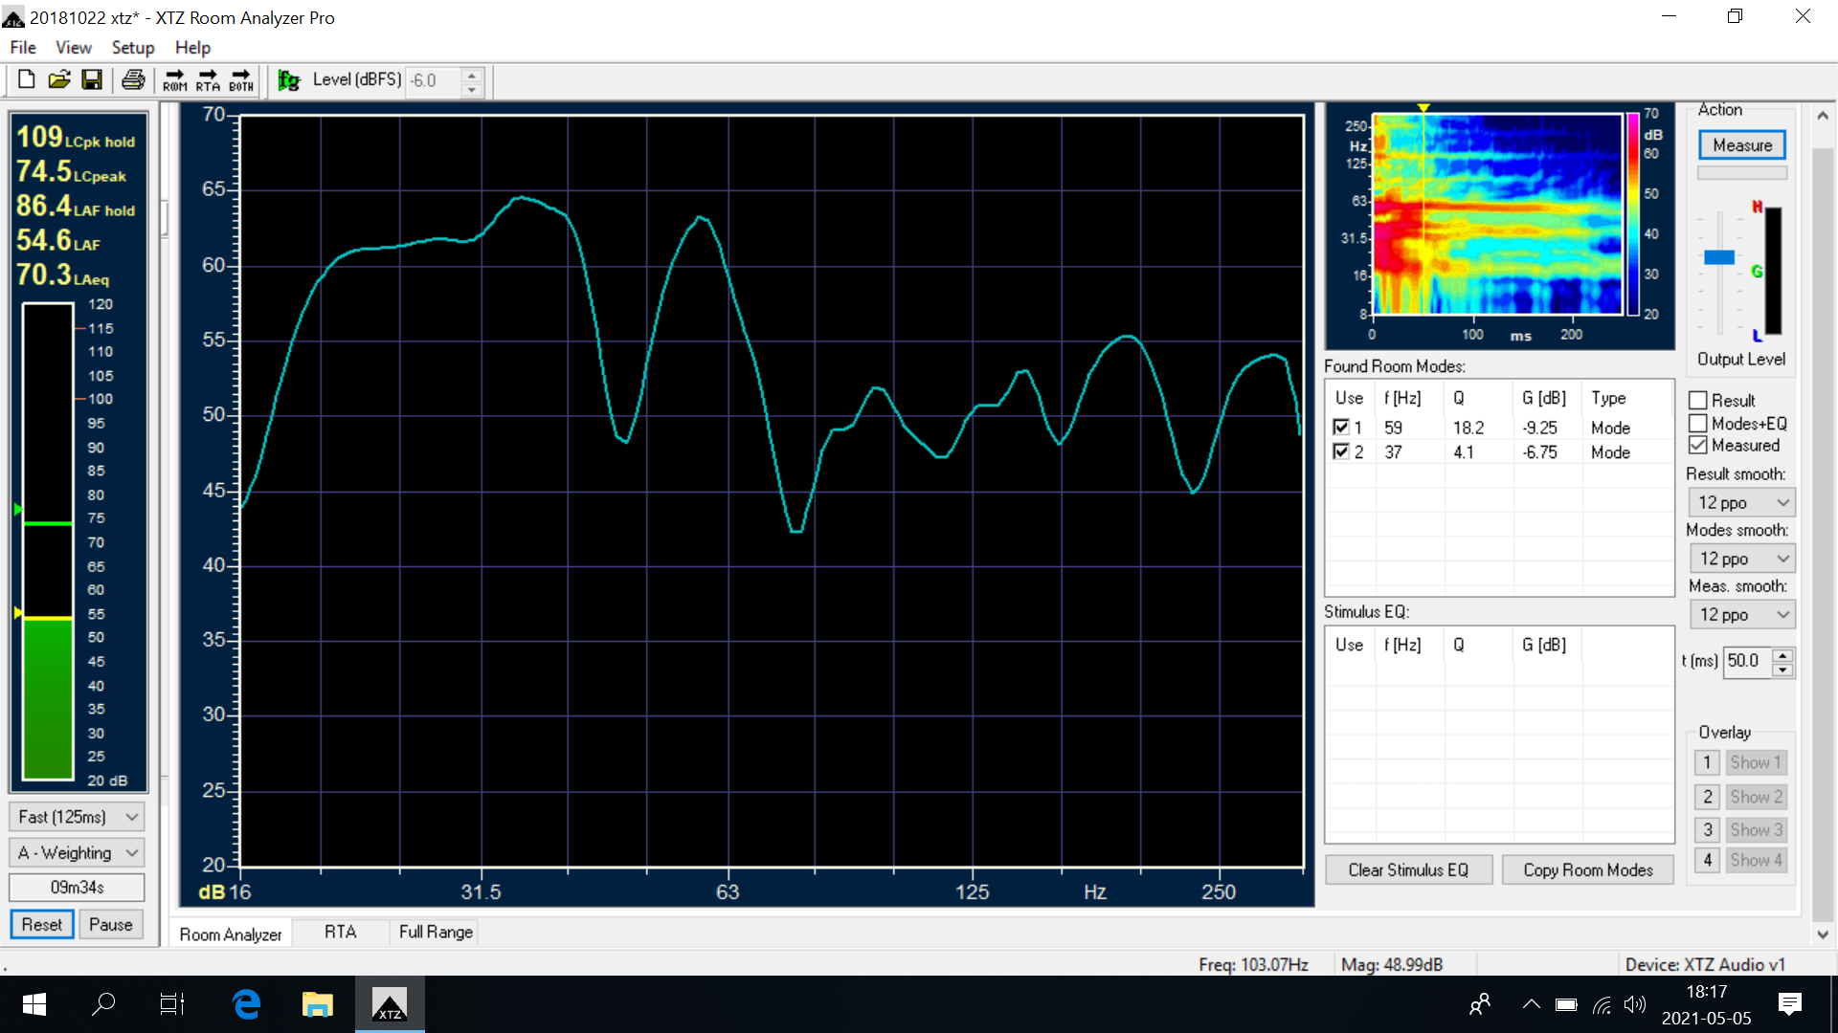
Task: Select RTA mode toolbar icon
Action: [x=208, y=80]
